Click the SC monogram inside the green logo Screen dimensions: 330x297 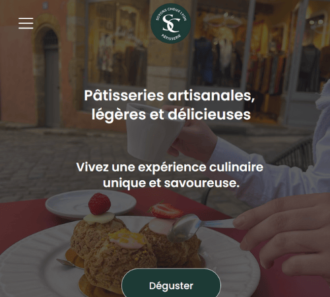click(171, 23)
